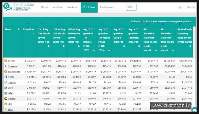Open the Investment menu
The height and width of the screenshot is (114, 199).
(72, 7)
